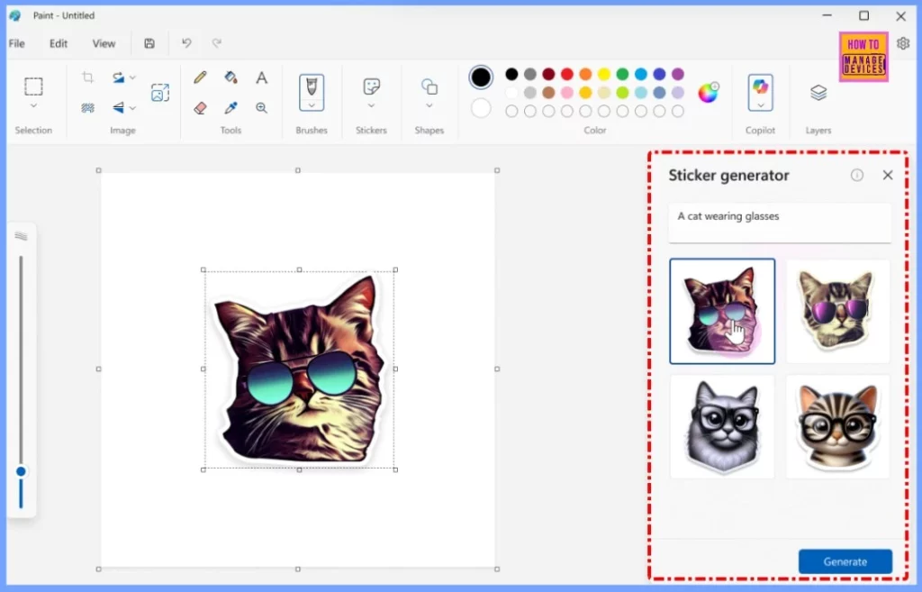Click the cat sticker on the canvas

coord(299,369)
